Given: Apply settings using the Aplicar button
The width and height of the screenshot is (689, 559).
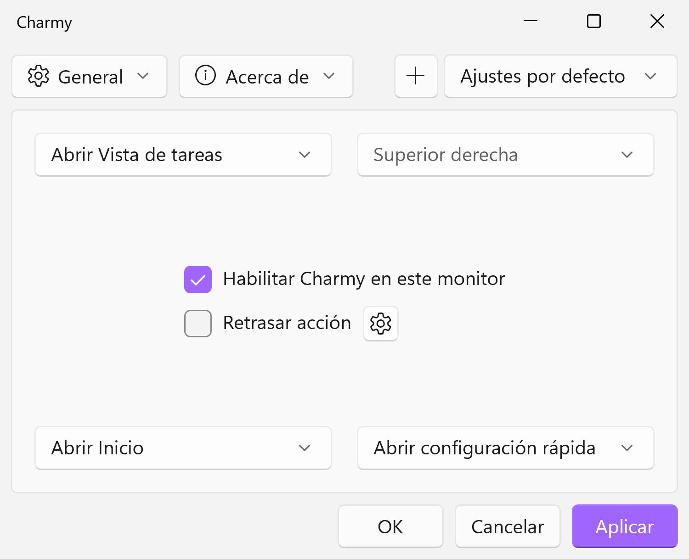Looking at the screenshot, I should click(624, 526).
